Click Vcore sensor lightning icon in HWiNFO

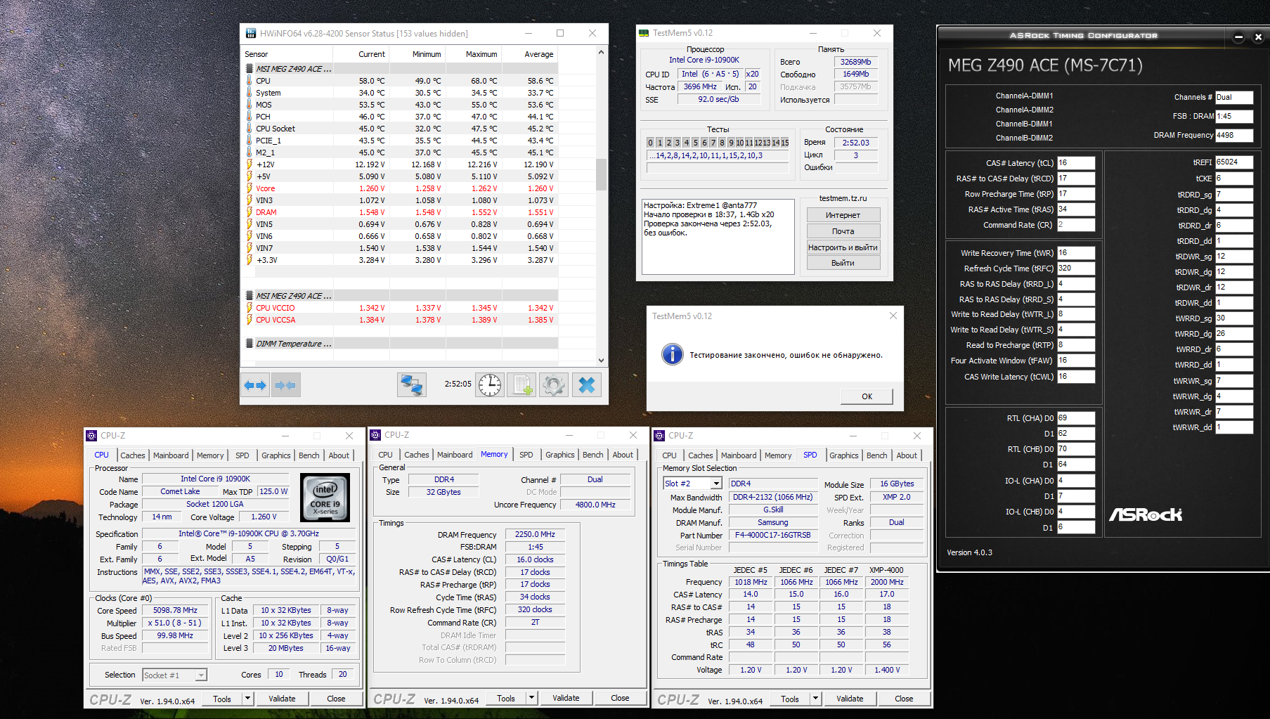pos(250,188)
